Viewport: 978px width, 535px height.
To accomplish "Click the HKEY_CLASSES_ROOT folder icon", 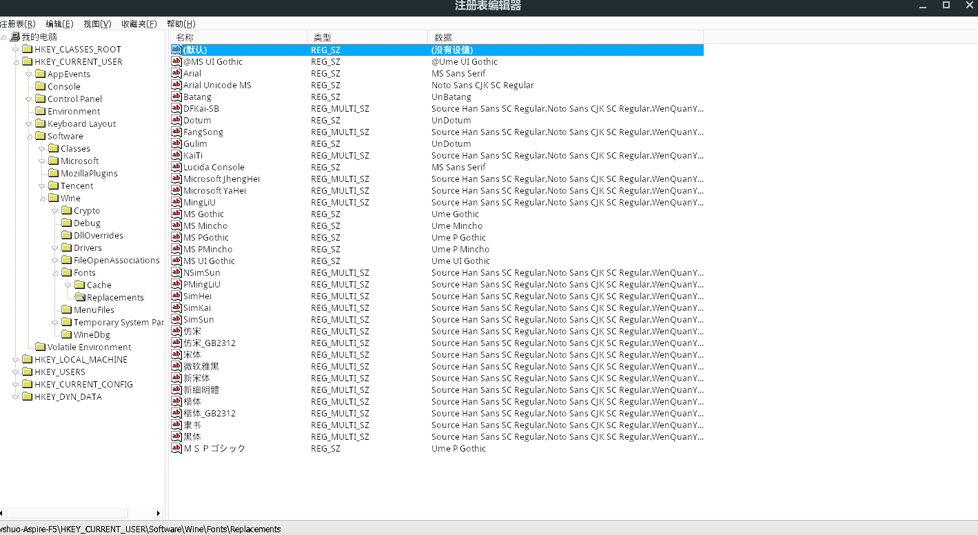I will [x=27, y=49].
